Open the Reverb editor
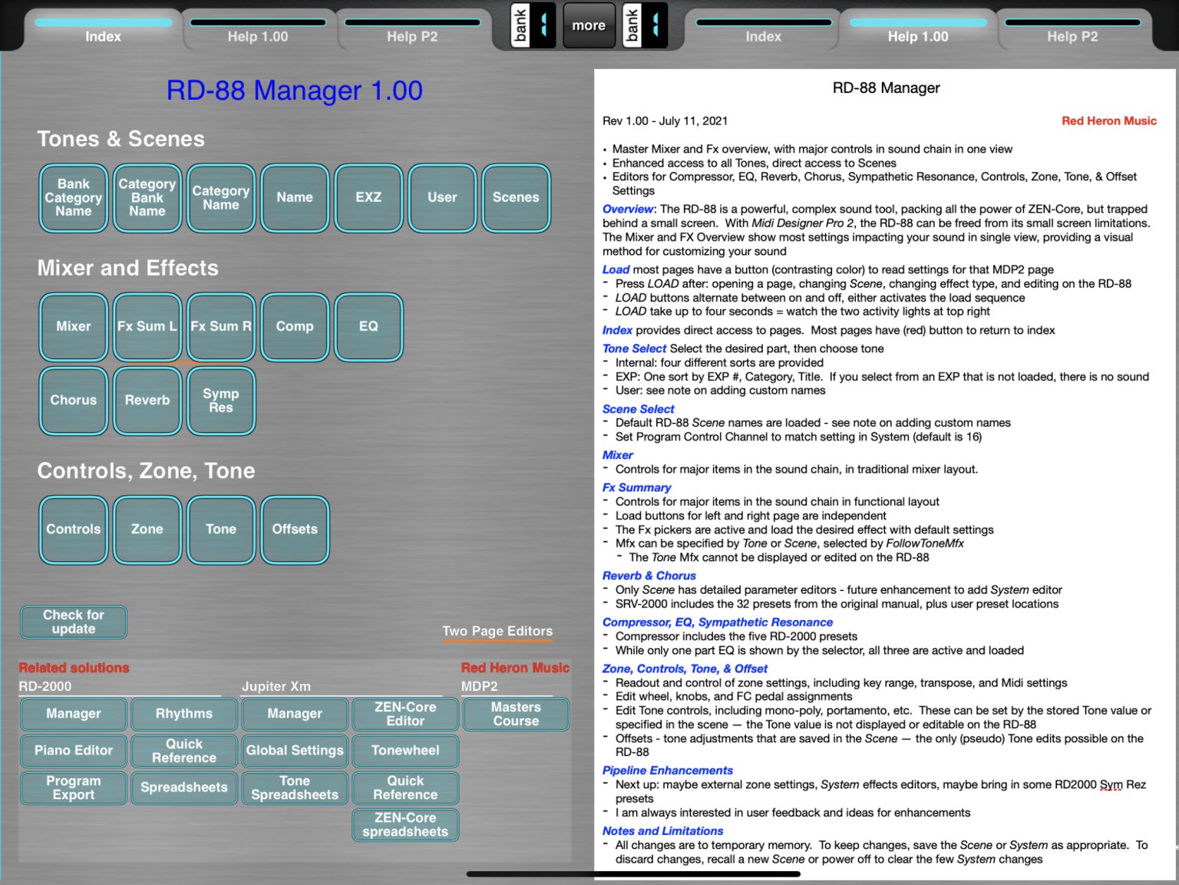 pos(147,401)
